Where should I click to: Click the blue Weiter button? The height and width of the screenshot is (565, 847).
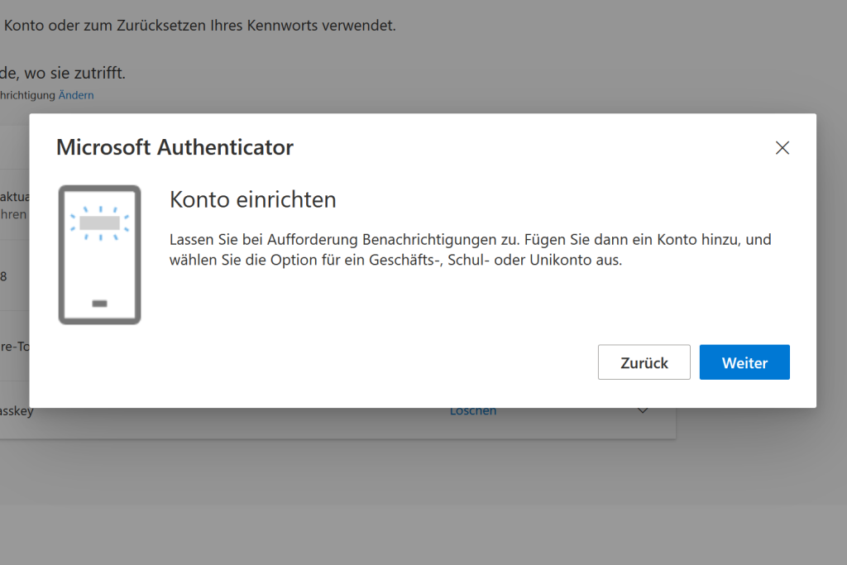744,362
